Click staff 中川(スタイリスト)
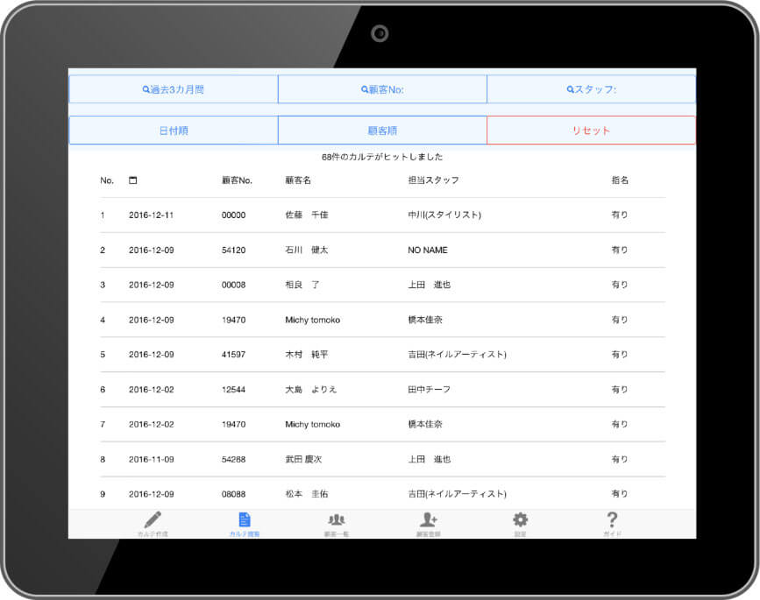Viewport: 760px width, 600px height. click(x=444, y=215)
